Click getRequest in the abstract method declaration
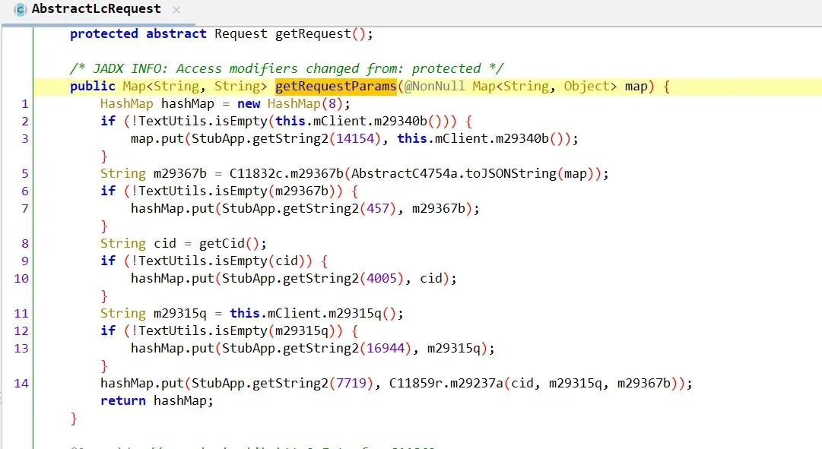Image resolution: width=822 pixels, height=449 pixels. point(313,34)
